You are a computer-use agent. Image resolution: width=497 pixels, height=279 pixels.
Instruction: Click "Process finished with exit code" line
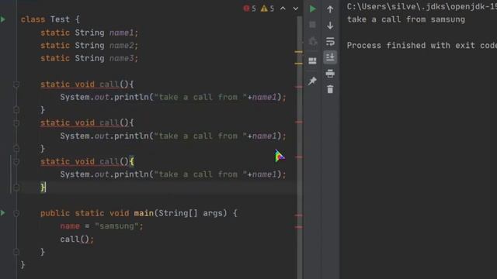422,46
